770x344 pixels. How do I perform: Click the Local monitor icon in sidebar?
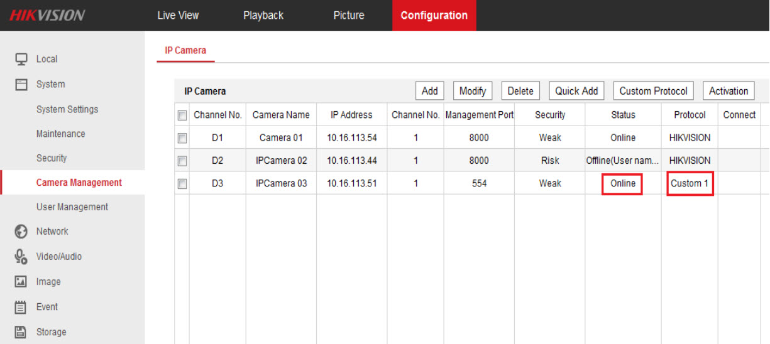pyautogui.click(x=21, y=59)
